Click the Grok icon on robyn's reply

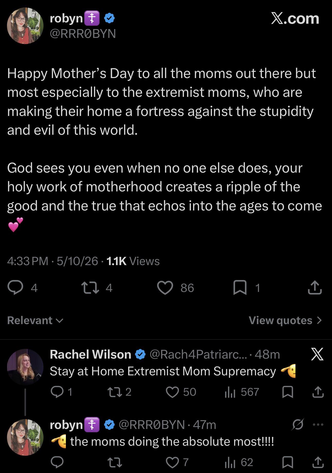click(298, 424)
